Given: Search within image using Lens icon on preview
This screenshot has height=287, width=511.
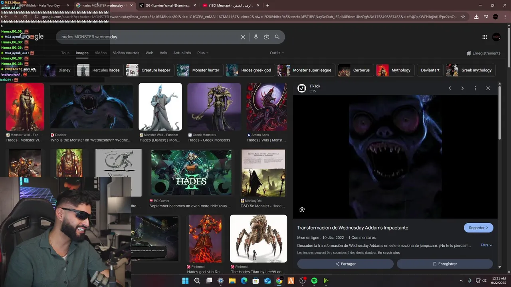Looking at the screenshot, I should click(x=302, y=210).
